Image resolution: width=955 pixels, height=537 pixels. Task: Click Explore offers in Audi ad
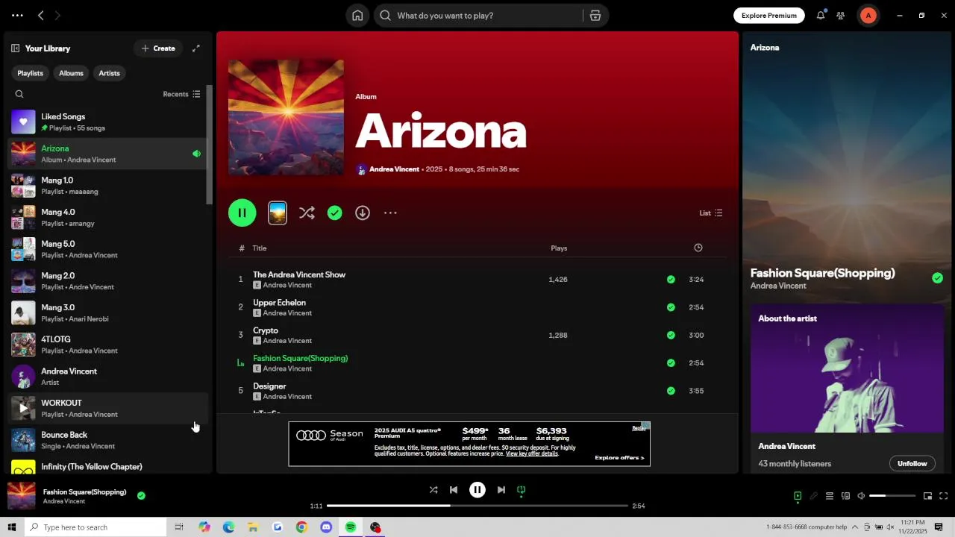619,458
